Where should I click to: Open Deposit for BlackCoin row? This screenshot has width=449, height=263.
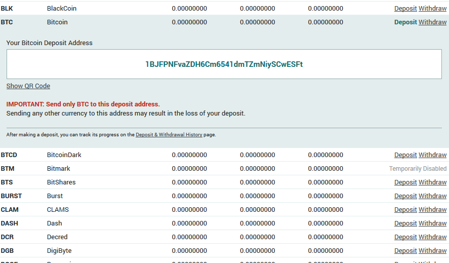pos(405,9)
